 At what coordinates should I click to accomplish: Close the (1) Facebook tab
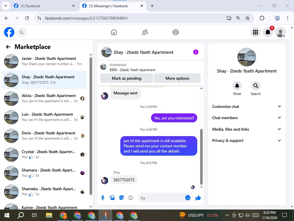coord(73,6)
